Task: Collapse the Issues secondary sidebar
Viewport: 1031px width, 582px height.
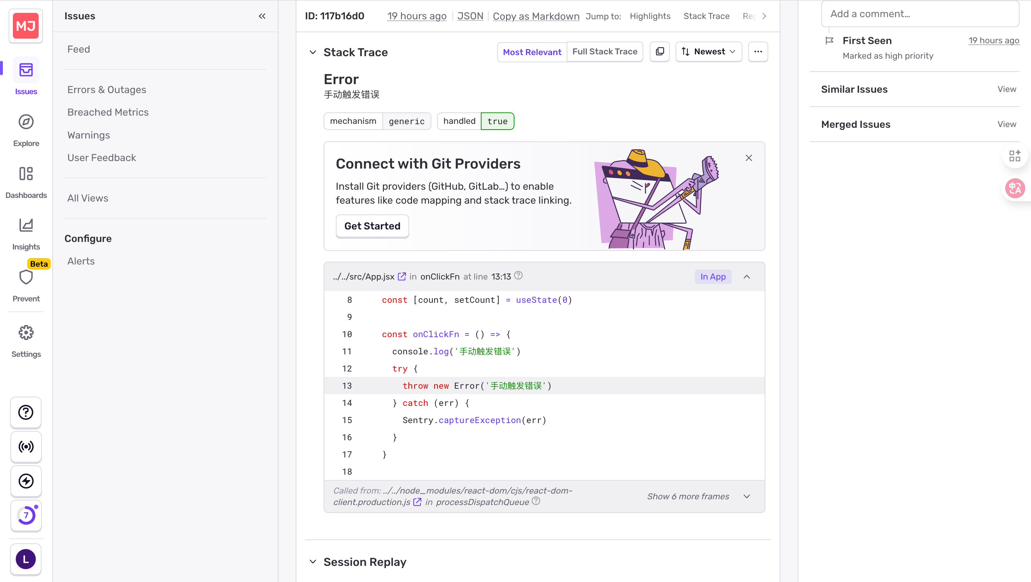Action: [x=262, y=16]
